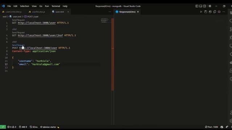Viewport: 232px width, 130px height.
Task: Toggle primary side bar layout icon
Action: pyautogui.click(x=197, y=6)
